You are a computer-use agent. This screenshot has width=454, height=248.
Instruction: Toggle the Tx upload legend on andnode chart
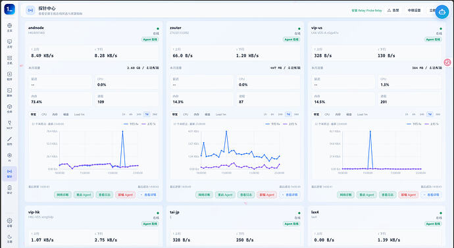click(x=148, y=124)
